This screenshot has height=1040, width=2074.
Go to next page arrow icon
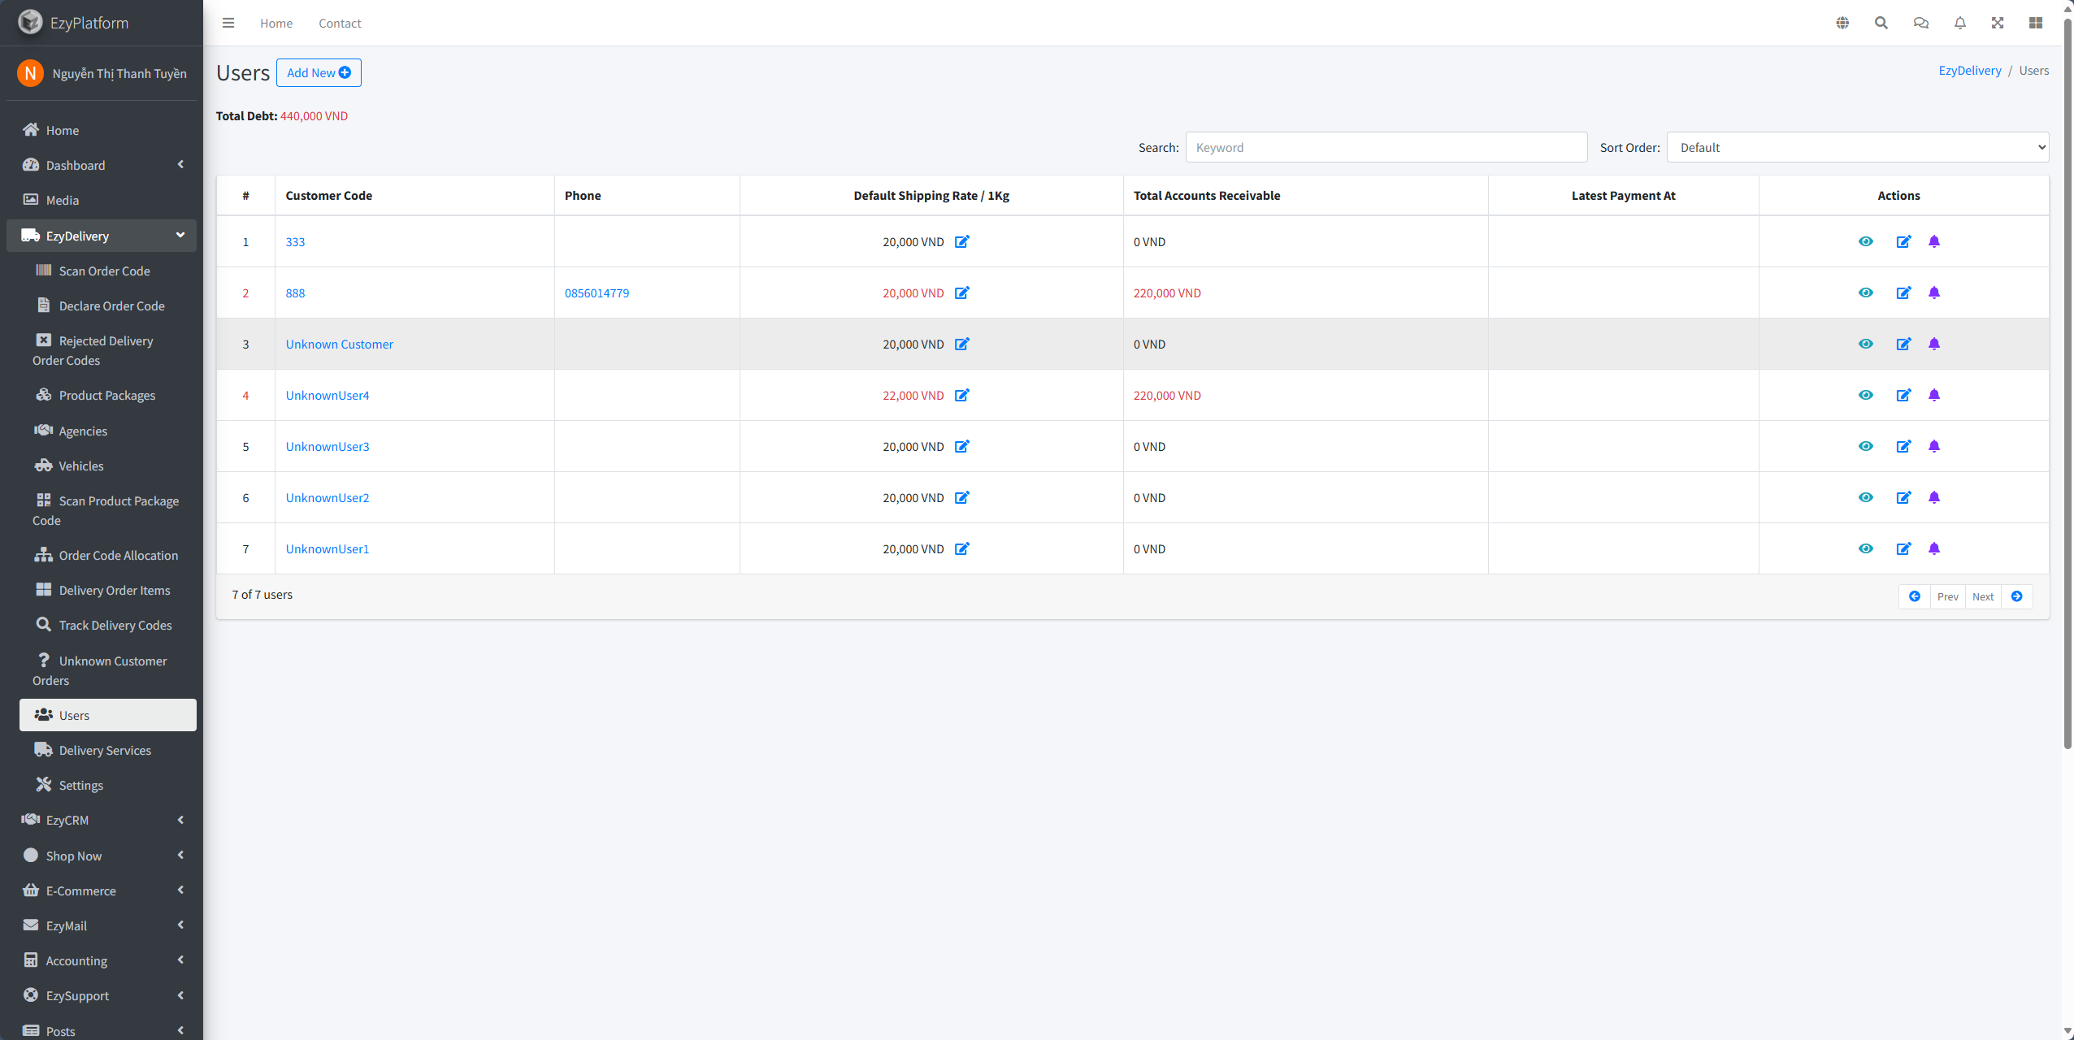point(2017,596)
